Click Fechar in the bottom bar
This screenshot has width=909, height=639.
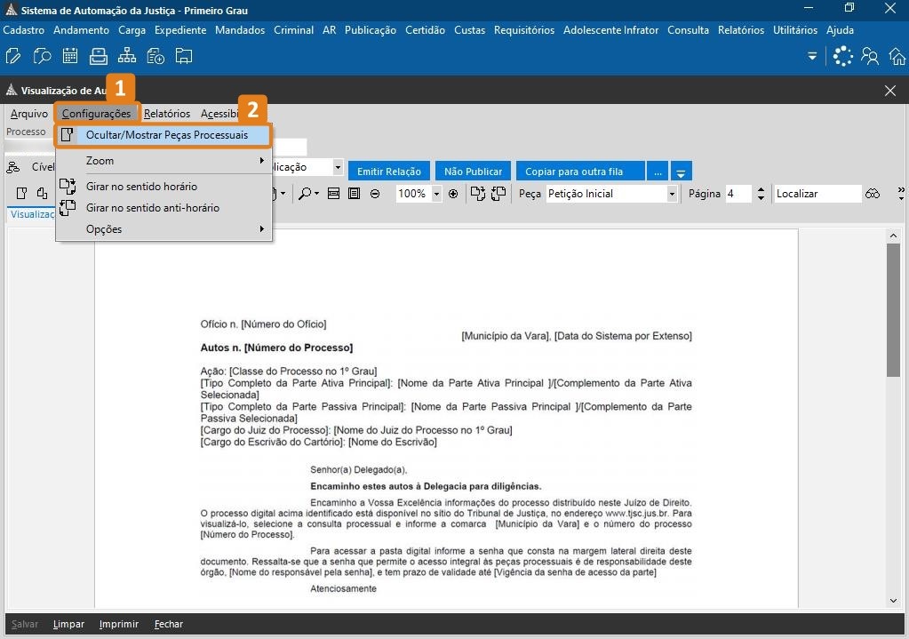pos(169,624)
